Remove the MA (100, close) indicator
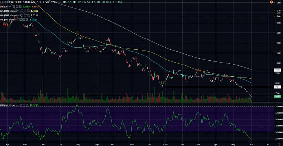The image size is (283, 146). tap(28, 11)
